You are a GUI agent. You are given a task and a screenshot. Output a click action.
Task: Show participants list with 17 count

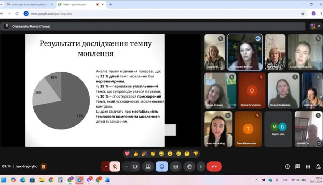[x=315, y=26]
